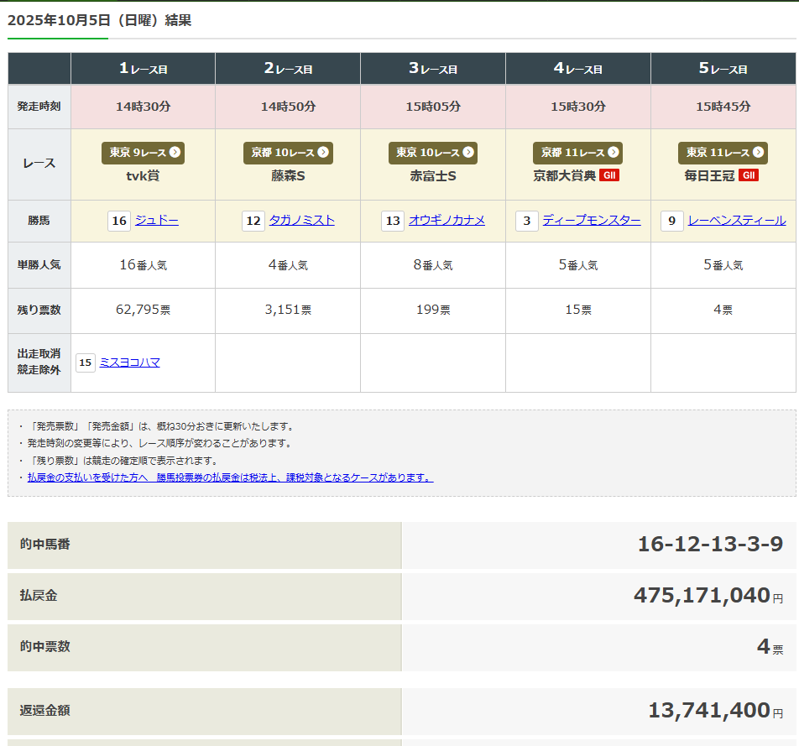The height and width of the screenshot is (746, 799).
Task: Click horse number 3 badge beside ディープモンスター
Action: click(526, 222)
